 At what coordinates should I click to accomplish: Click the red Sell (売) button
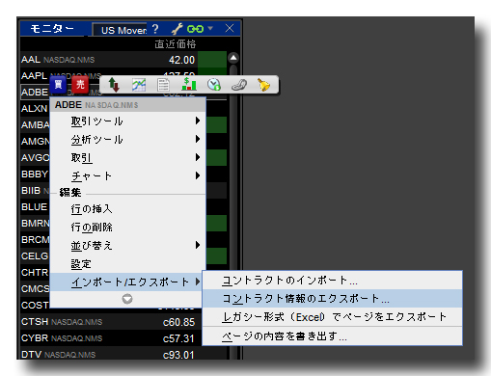80,85
